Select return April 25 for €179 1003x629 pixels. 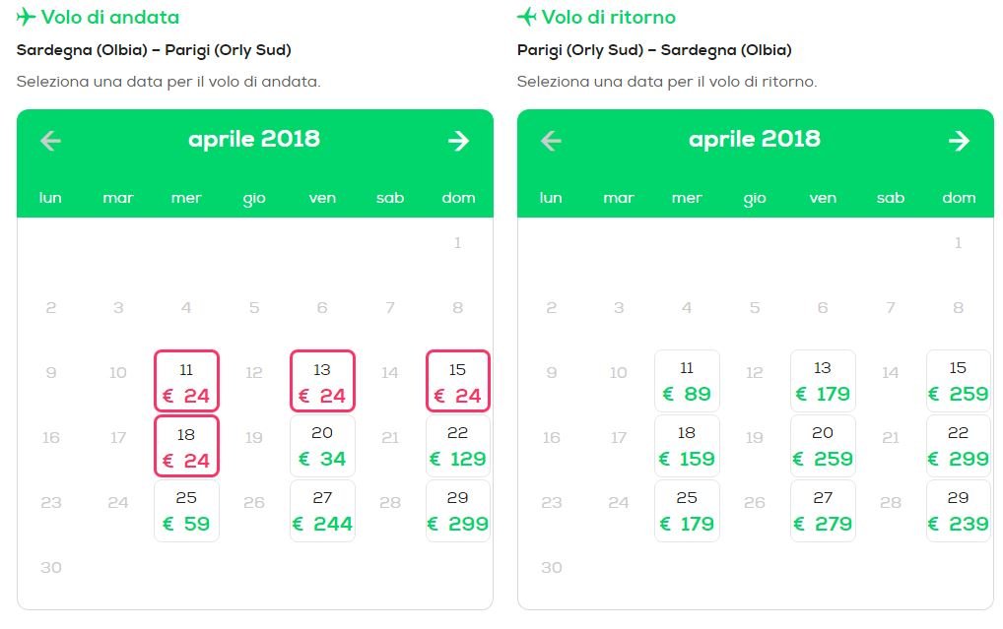point(687,512)
